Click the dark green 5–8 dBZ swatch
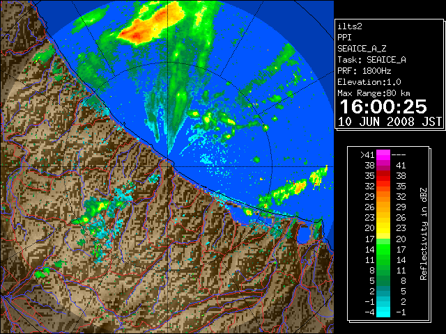Screen dimensions: 446x334 pyautogui.click(x=383, y=280)
